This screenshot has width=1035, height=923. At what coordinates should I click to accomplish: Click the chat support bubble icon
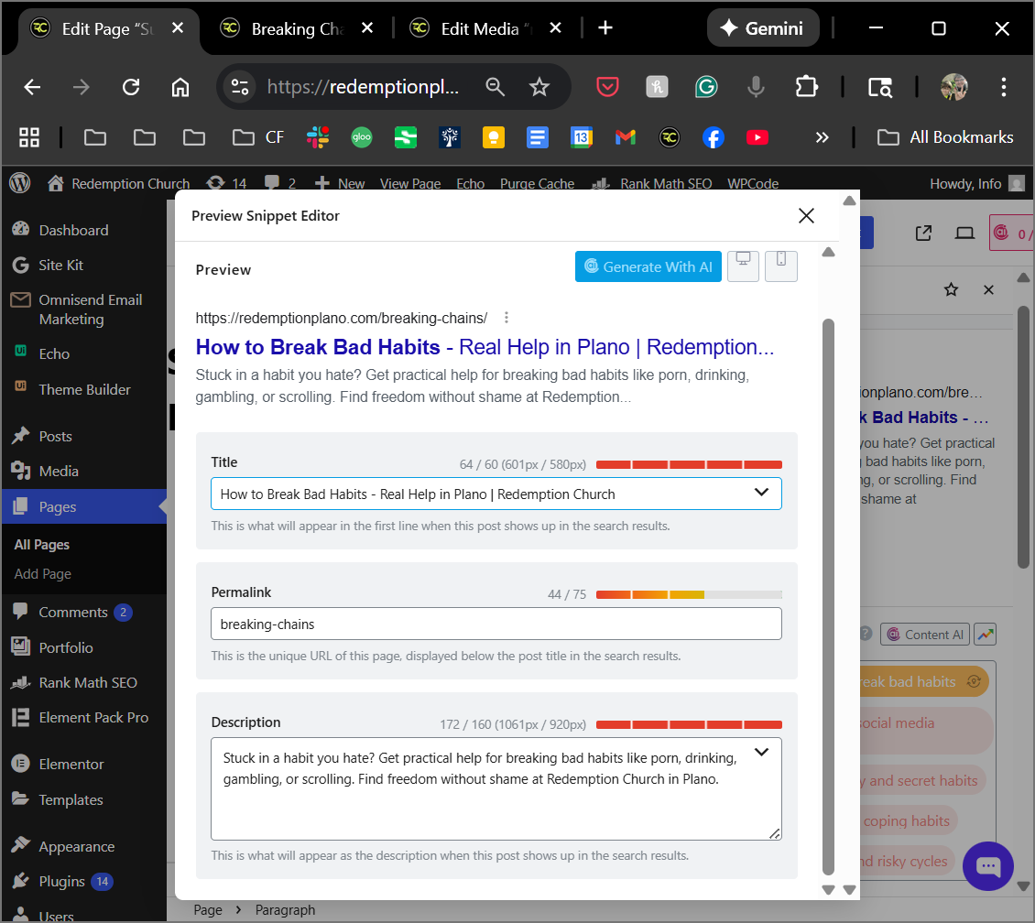[988, 866]
